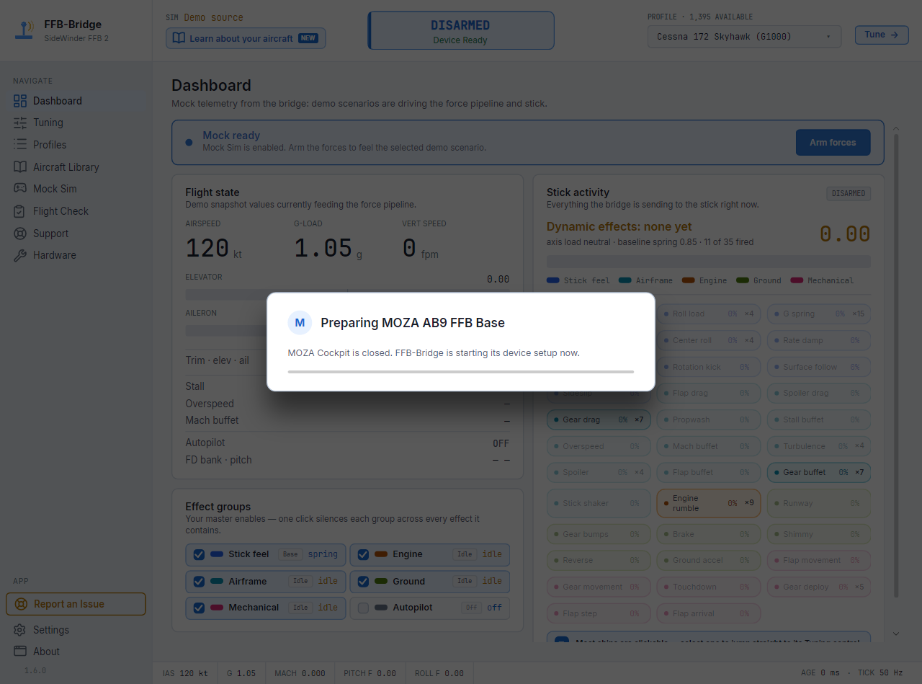Open the Cessna 172 Skyhawk profile dropdown

[x=744, y=36]
